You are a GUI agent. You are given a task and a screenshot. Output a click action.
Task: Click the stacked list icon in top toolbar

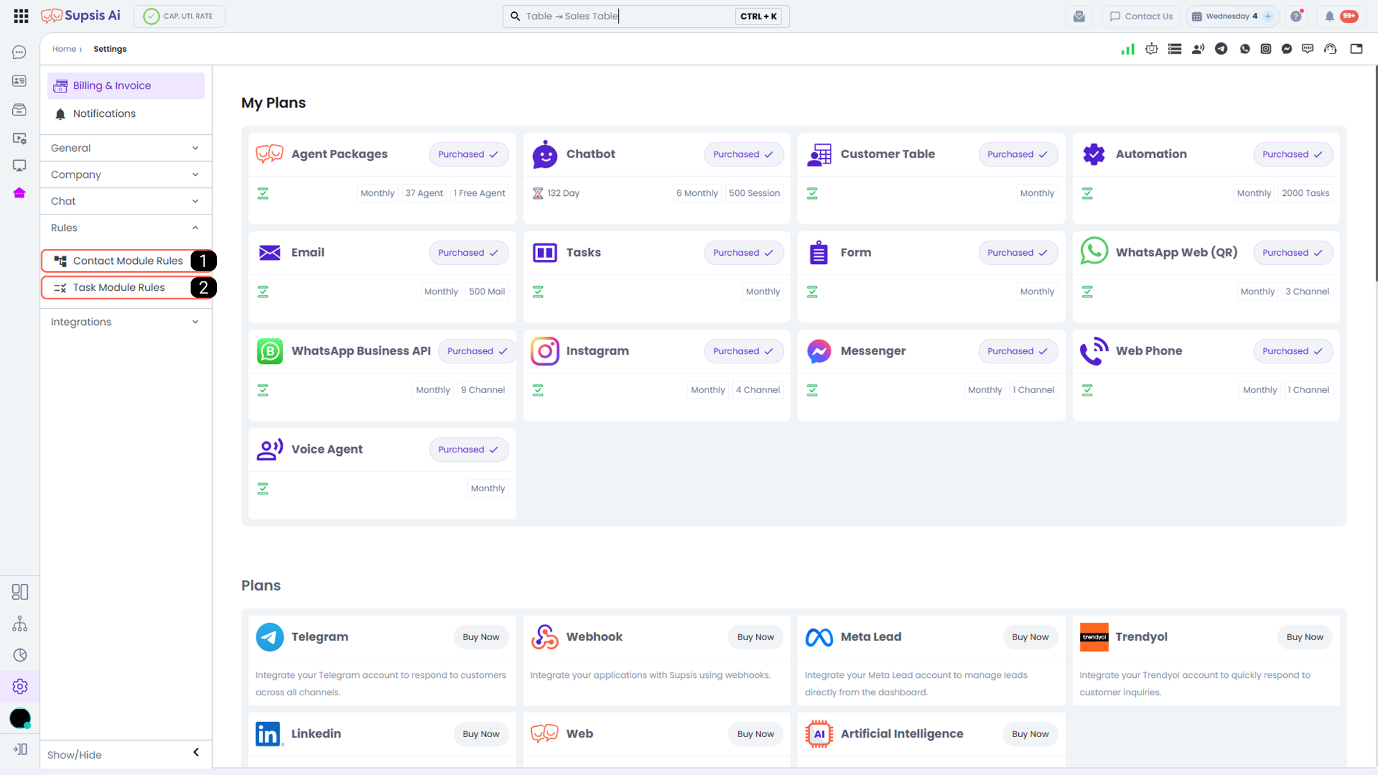click(x=1175, y=49)
